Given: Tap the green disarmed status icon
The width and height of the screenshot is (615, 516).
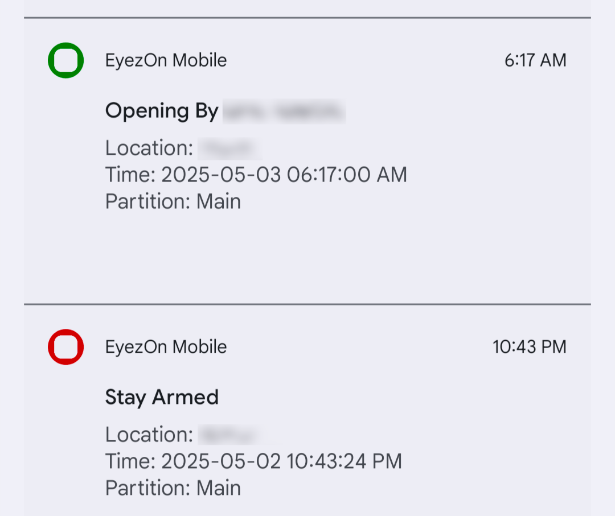Looking at the screenshot, I should point(65,60).
